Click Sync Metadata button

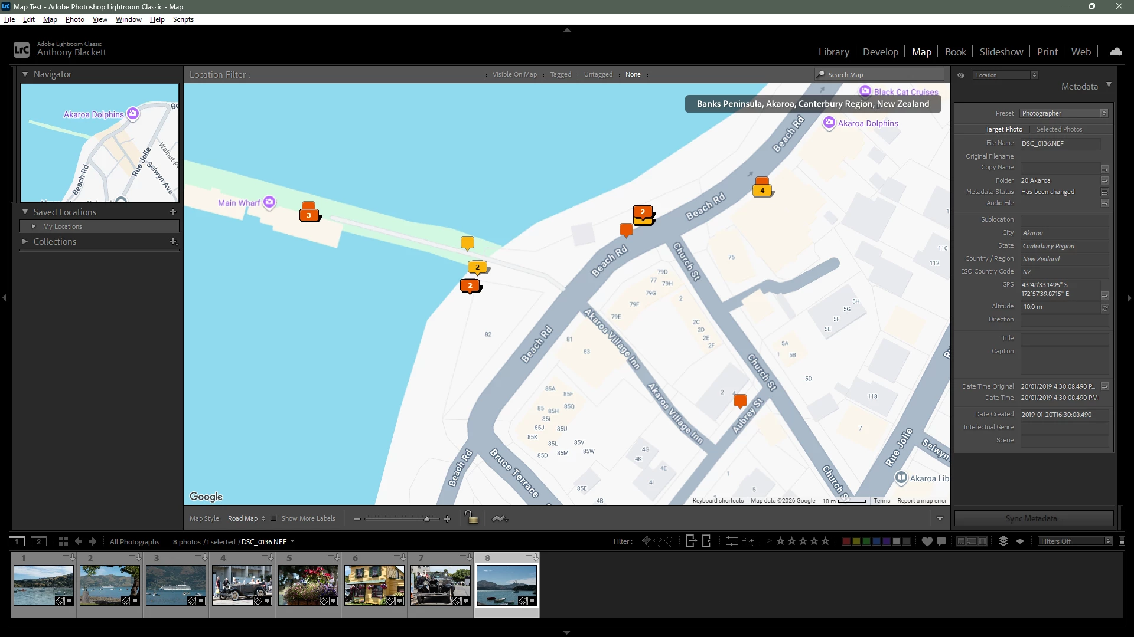click(x=1034, y=518)
